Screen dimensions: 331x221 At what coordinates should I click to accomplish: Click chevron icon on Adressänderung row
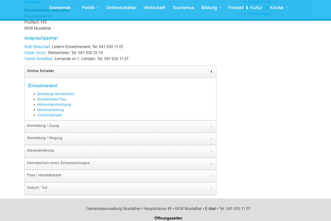(x=211, y=151)
